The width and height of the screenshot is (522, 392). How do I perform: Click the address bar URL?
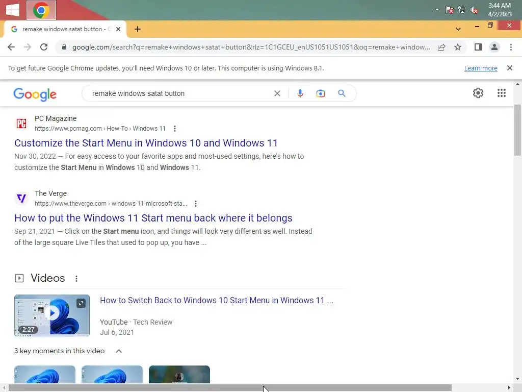point(251,47)
